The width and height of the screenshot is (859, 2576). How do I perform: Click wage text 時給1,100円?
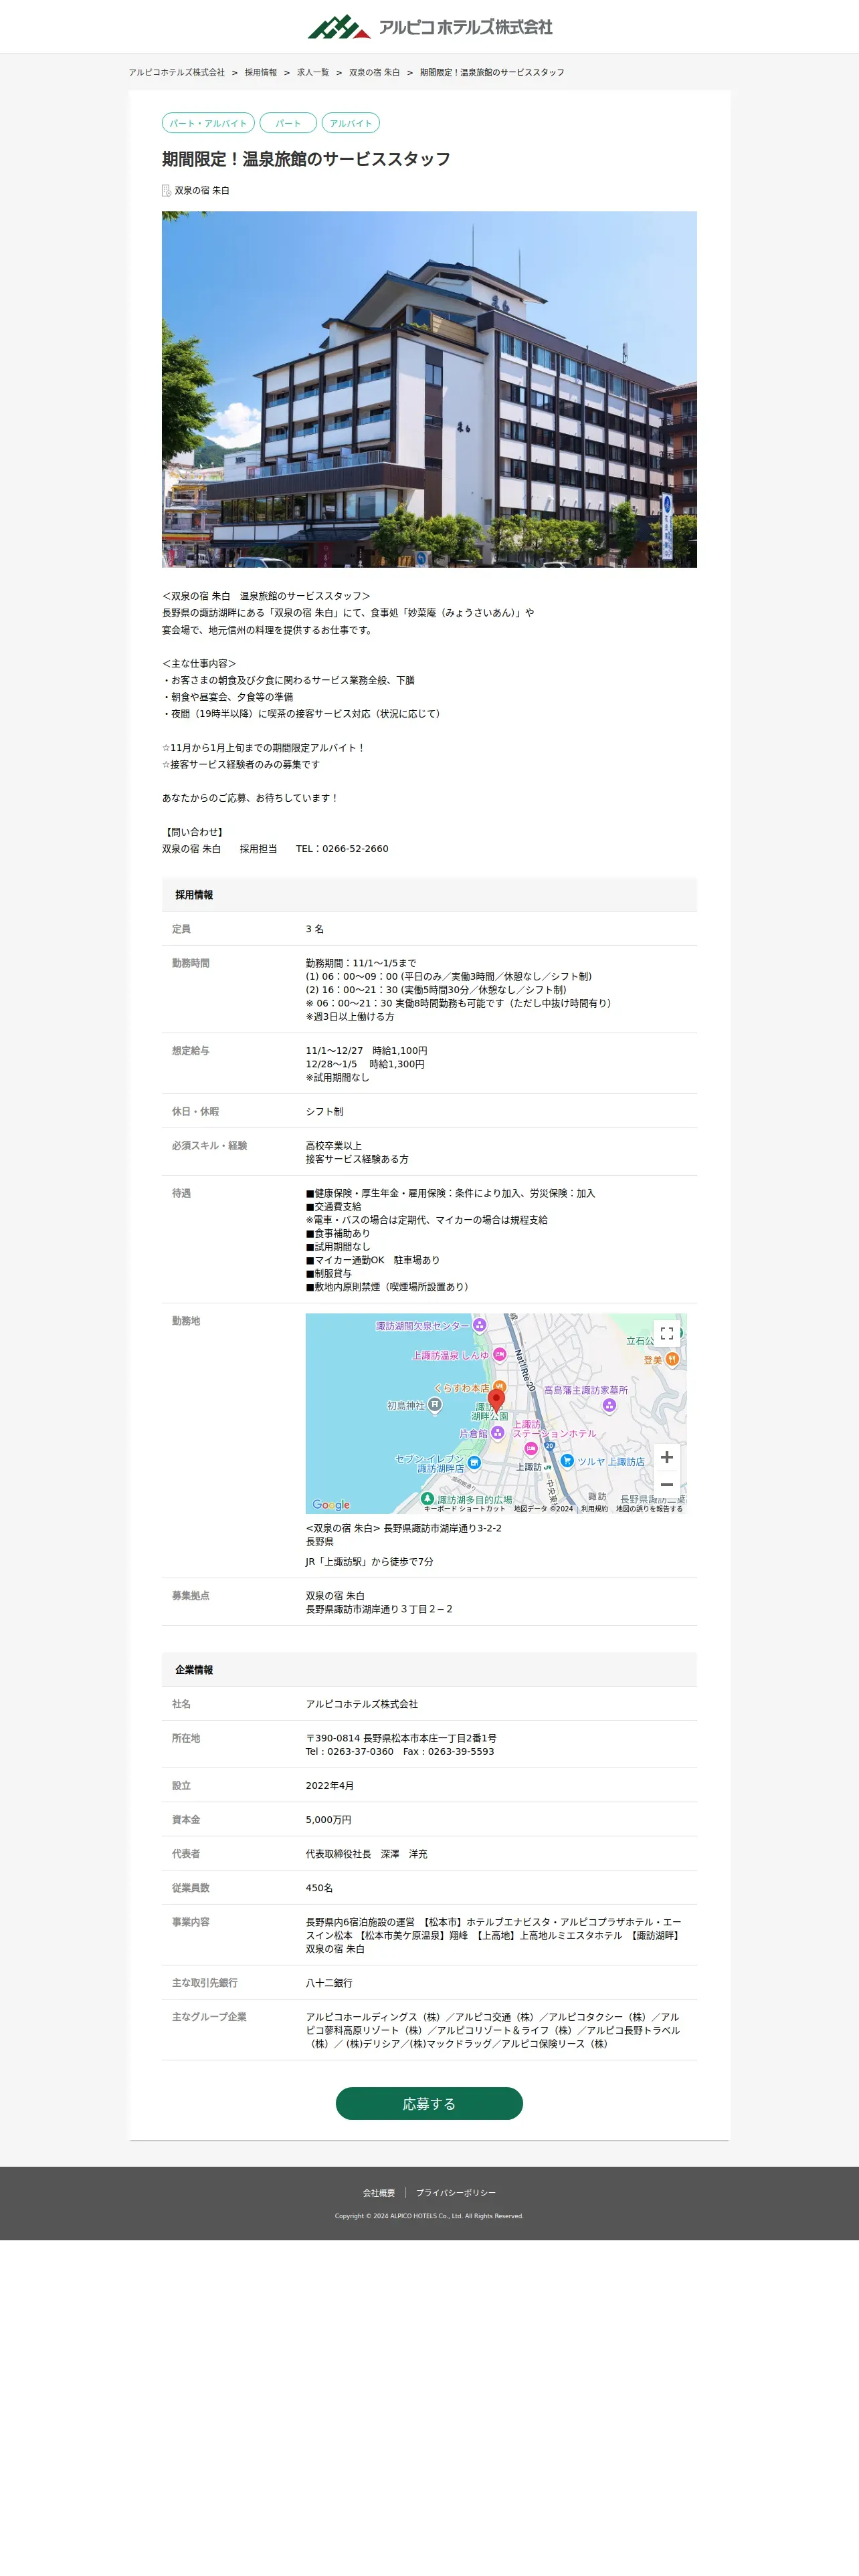pyautogui.click(x=400, y=1051)
